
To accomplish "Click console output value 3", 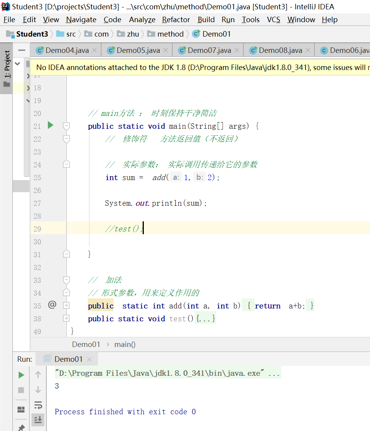I will coord(57,386).
